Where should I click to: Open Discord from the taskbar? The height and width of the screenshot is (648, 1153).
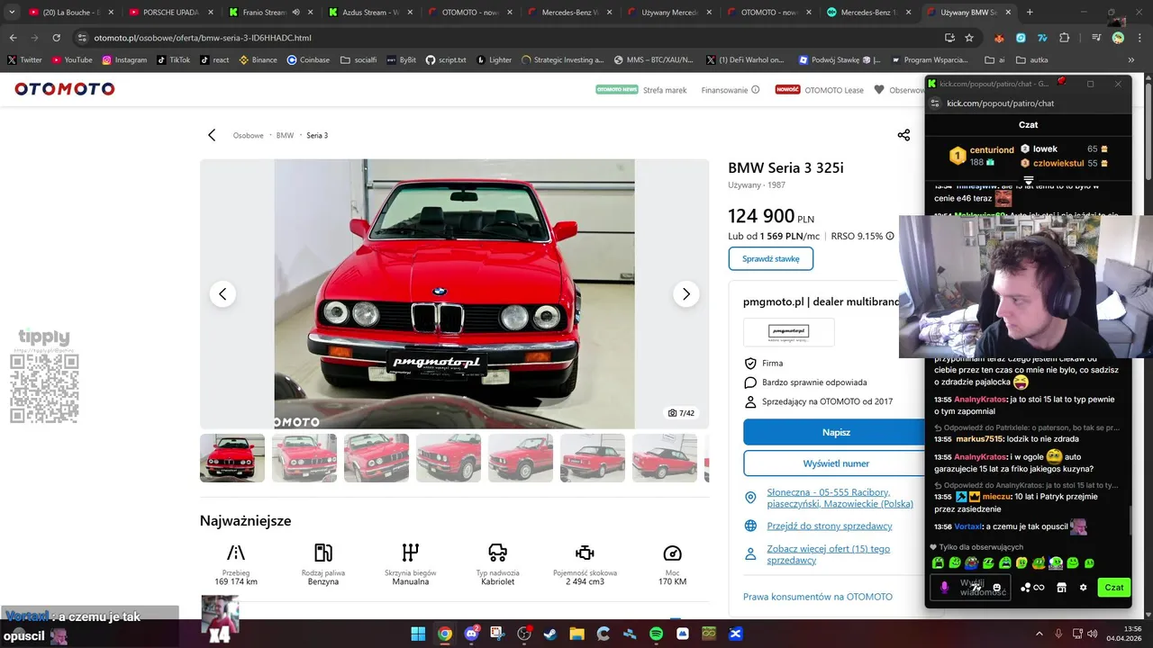[x=470, y=634]
